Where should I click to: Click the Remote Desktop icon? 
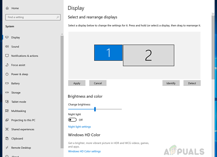point(7,148)
